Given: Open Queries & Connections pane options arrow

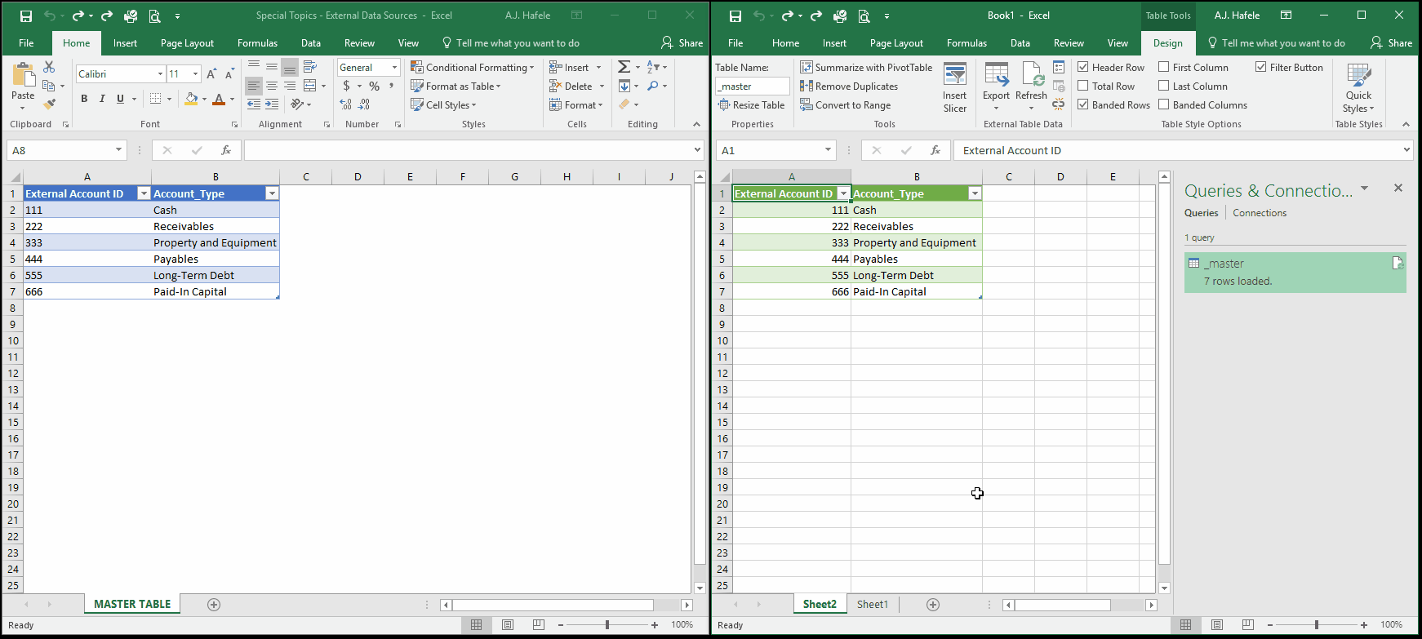Looking at the screenshot, I should (x=1364, y=189).
